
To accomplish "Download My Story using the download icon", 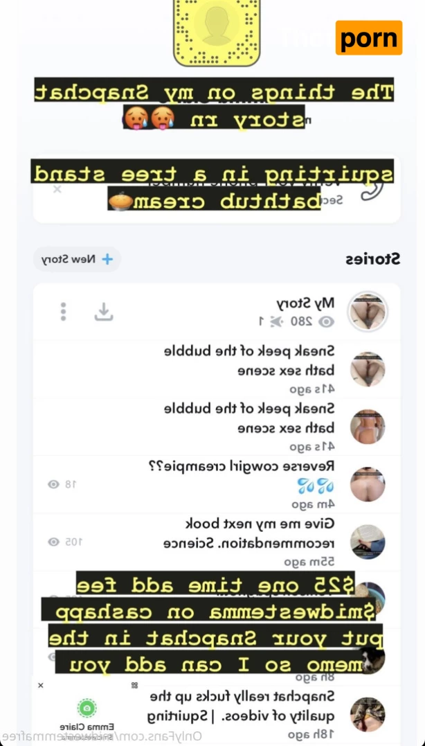I will tap(103, 312).
